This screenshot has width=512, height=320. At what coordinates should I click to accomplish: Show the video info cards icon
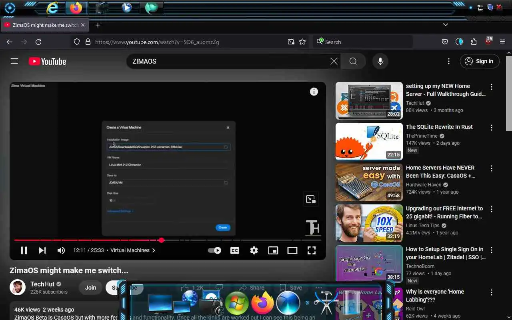pos(314,92)
